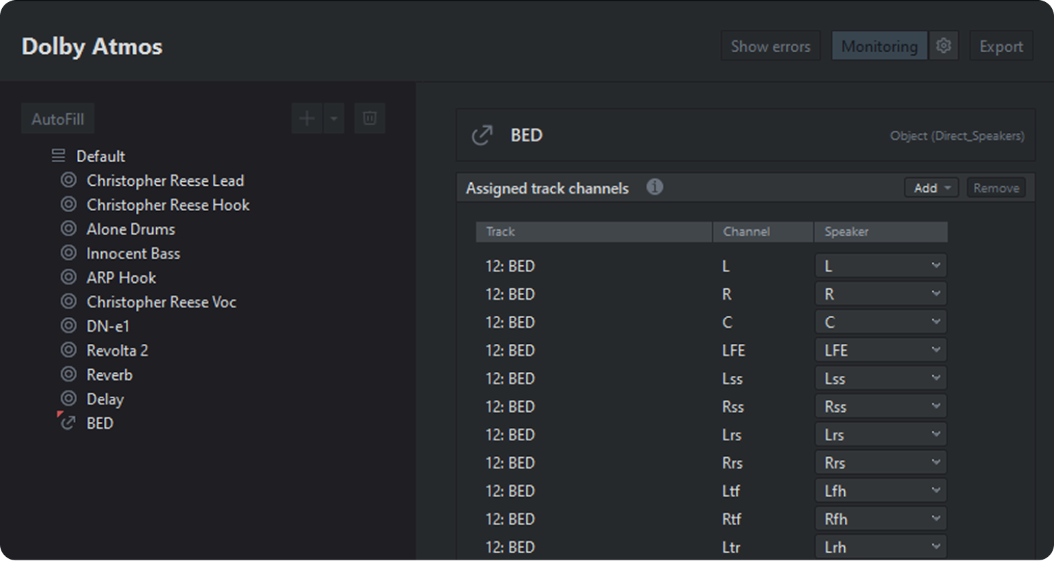Image resolution: width=1054 pixels, height=561 pixels.
Task: Click object icon for Christopher Reese Hook
Action: click(69, 204)
